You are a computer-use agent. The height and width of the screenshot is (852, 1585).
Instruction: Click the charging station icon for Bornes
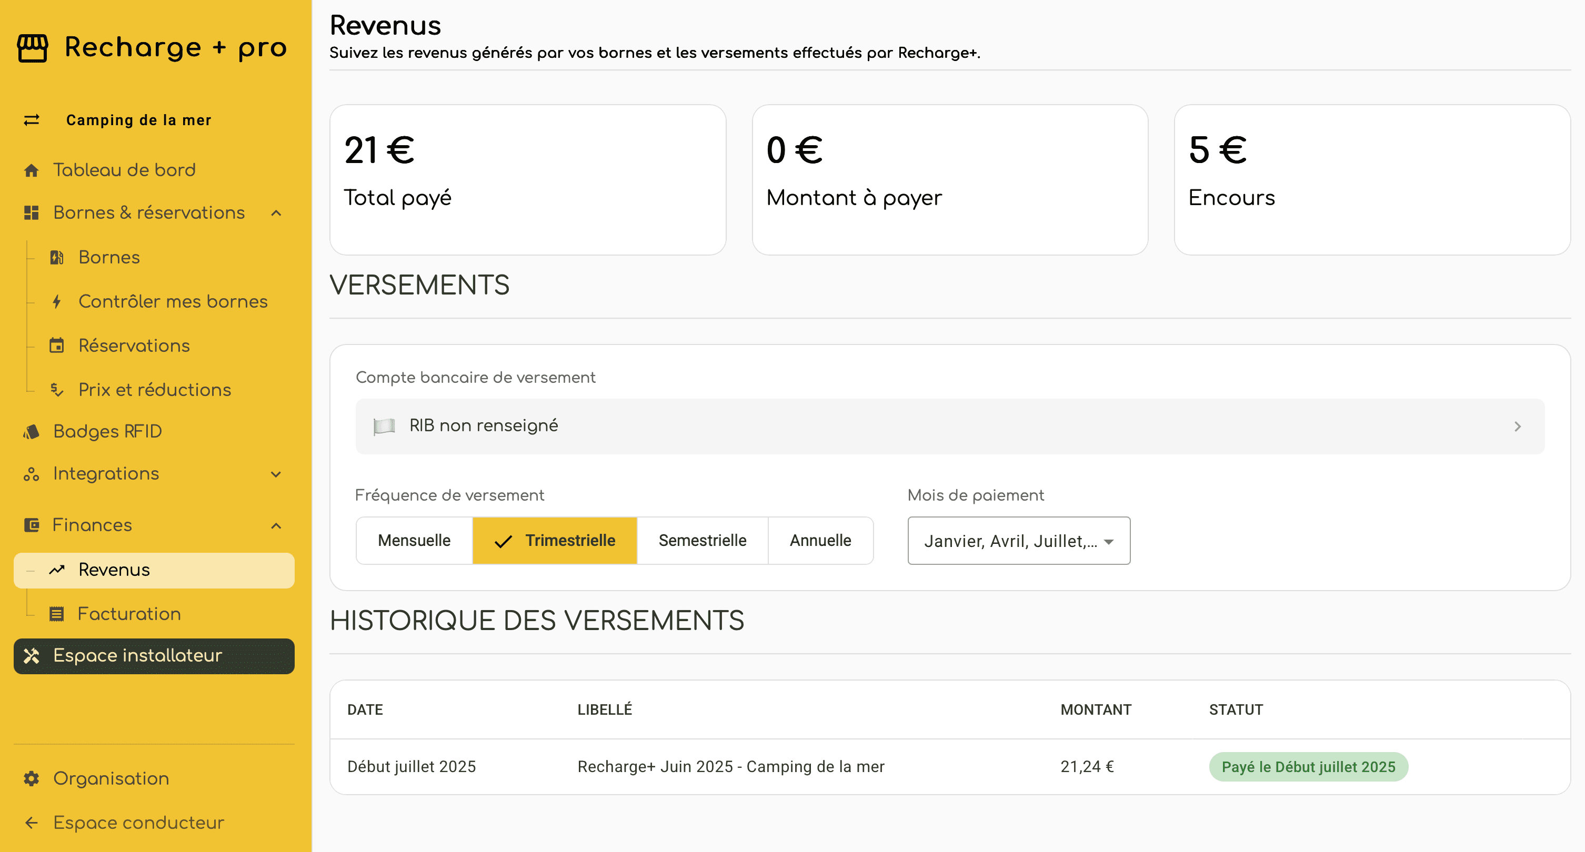pyautogui.click(x=57, y=257)
